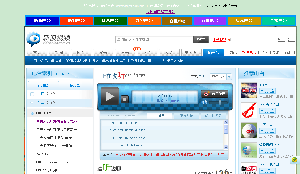Click the 登录 login link
This screenshot has width=300, height=174.
281,40
